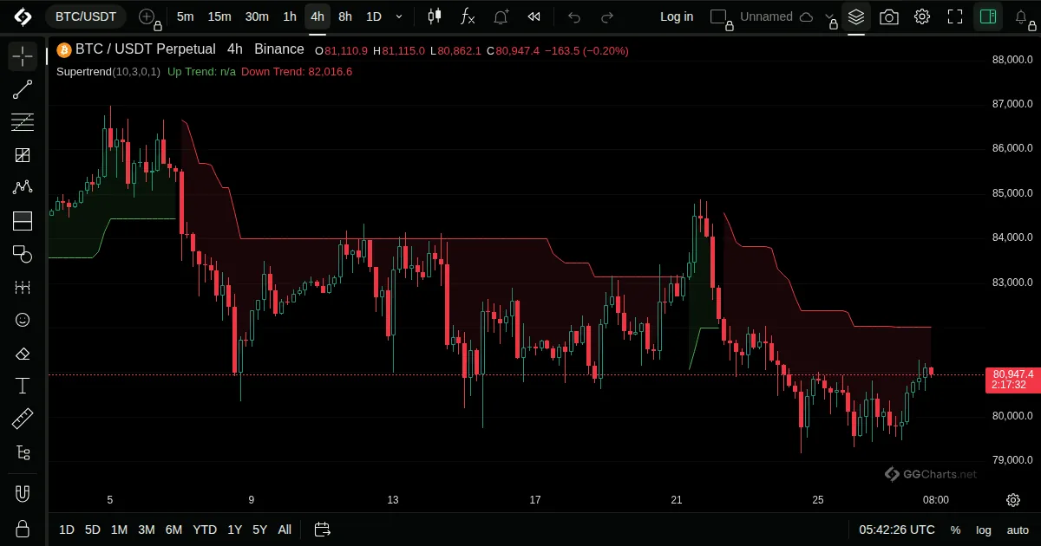Switch to the 8h timeframe
The image size is (1041, 546).
345,16
